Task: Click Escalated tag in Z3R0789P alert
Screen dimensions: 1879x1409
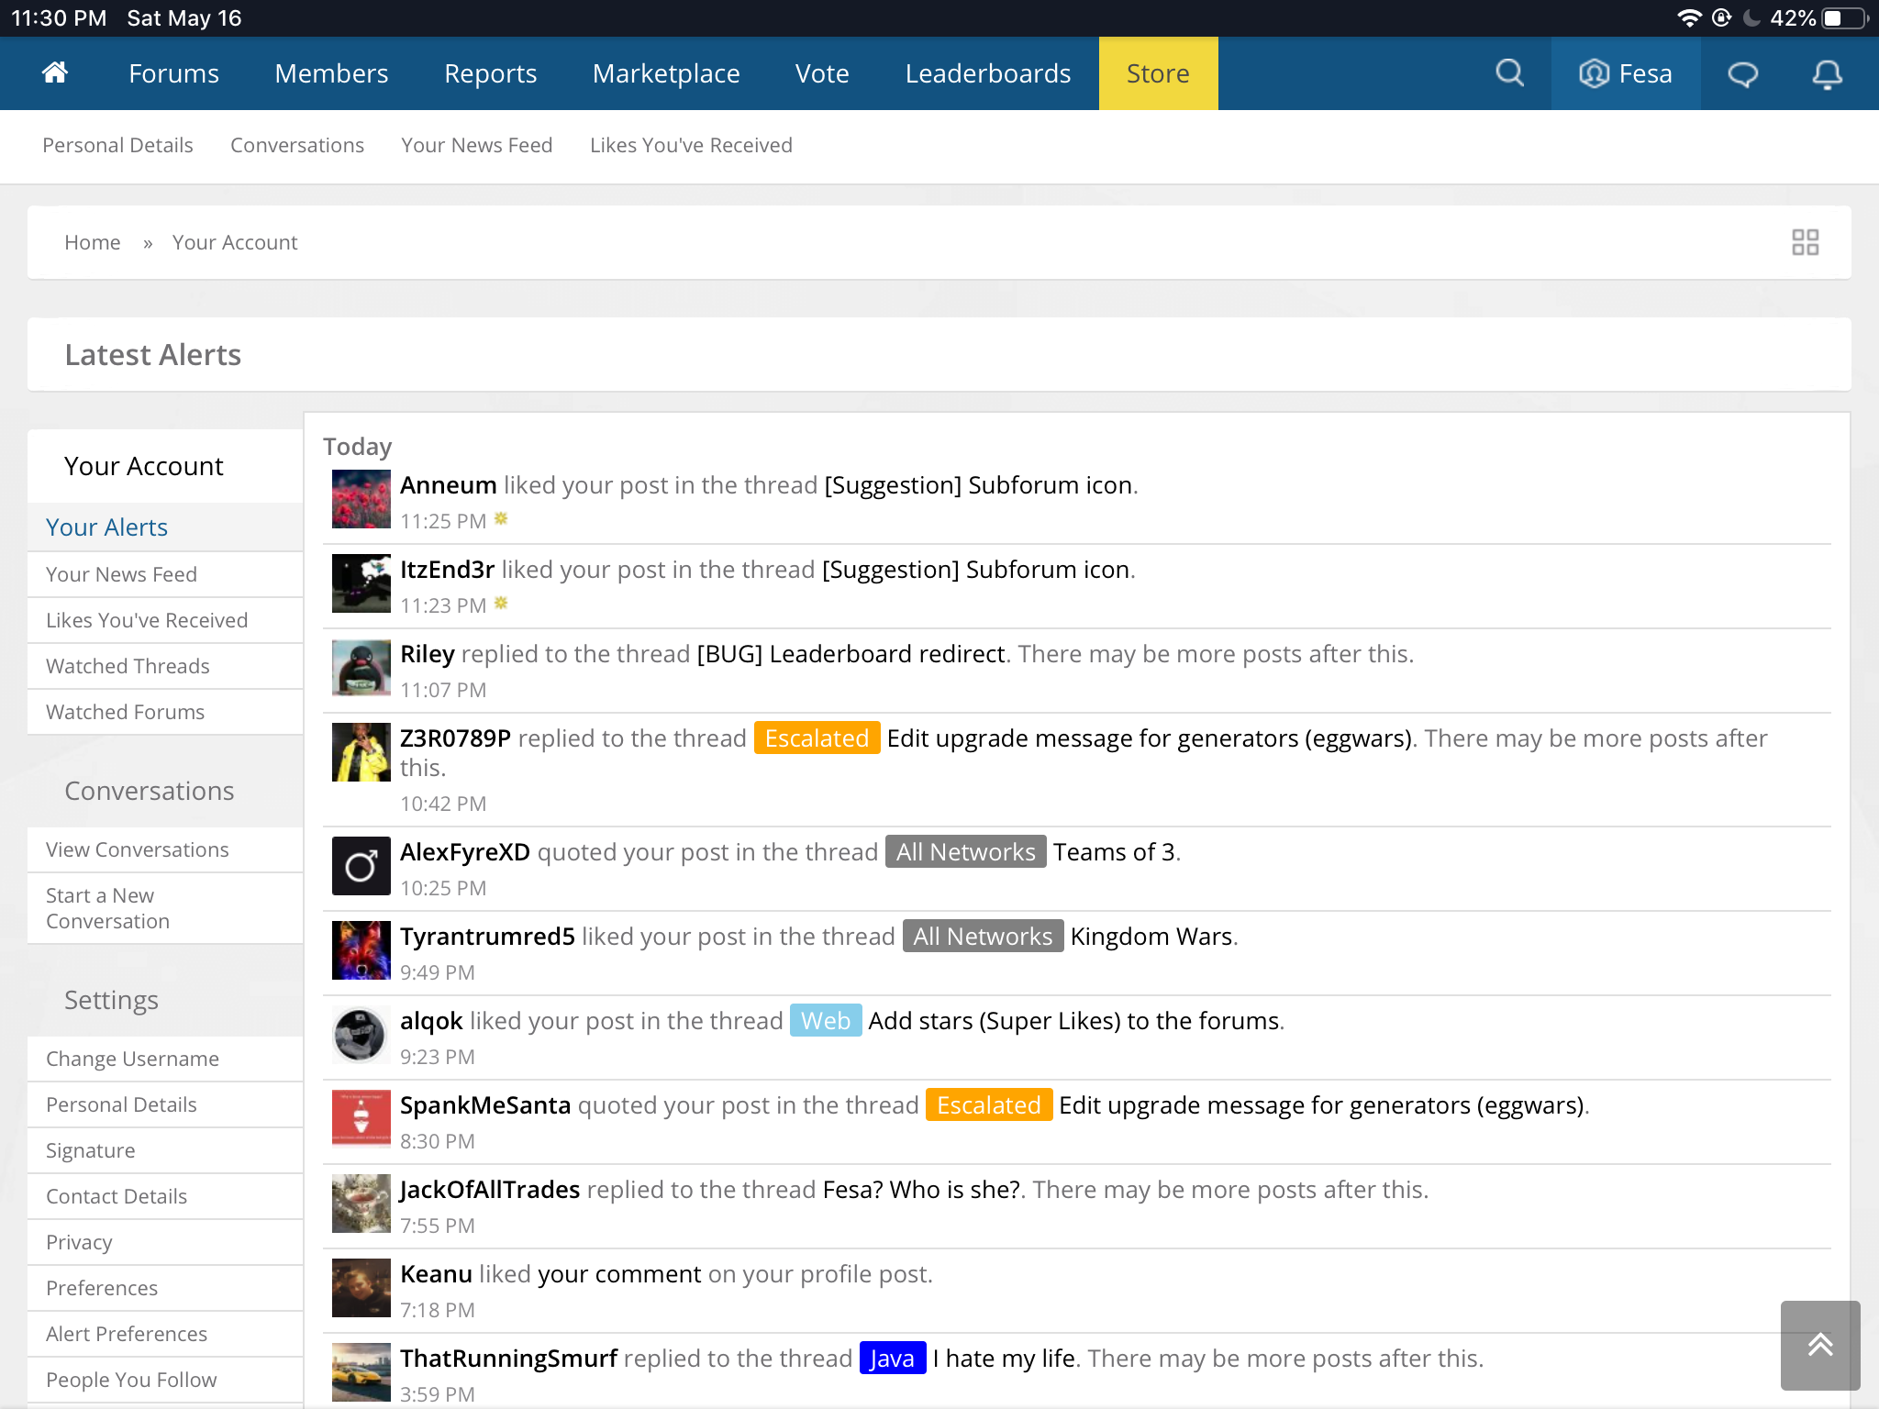Action: 817,738
